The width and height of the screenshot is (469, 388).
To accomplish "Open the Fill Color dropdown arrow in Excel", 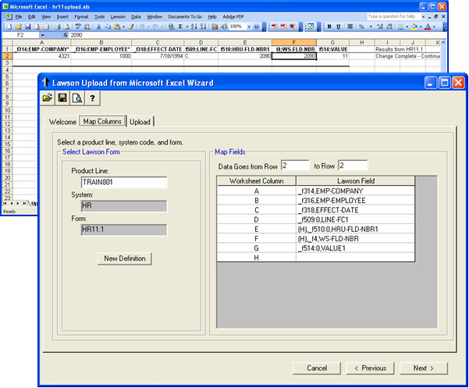I will 421,27.
